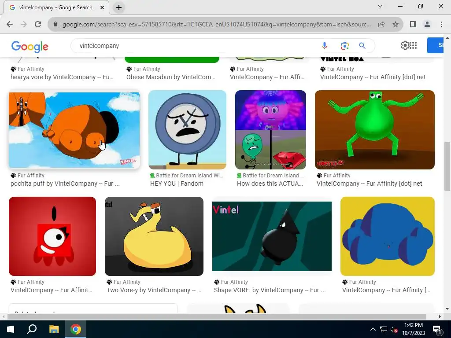Open the green balloon and ruby thumbnail

click(x=270, y=130)
